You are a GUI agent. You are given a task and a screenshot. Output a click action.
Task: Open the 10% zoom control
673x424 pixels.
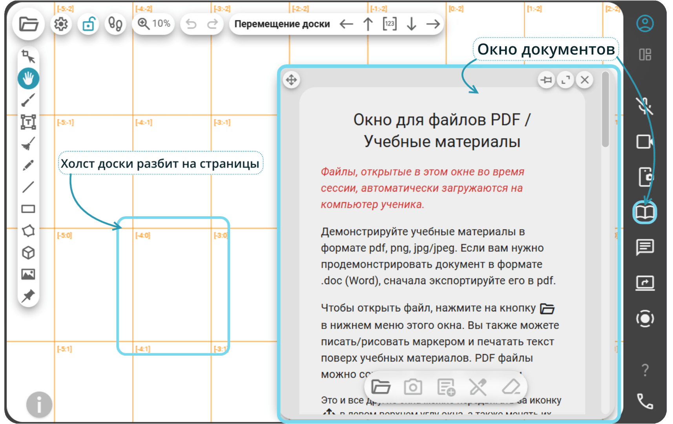pos(154,24)
